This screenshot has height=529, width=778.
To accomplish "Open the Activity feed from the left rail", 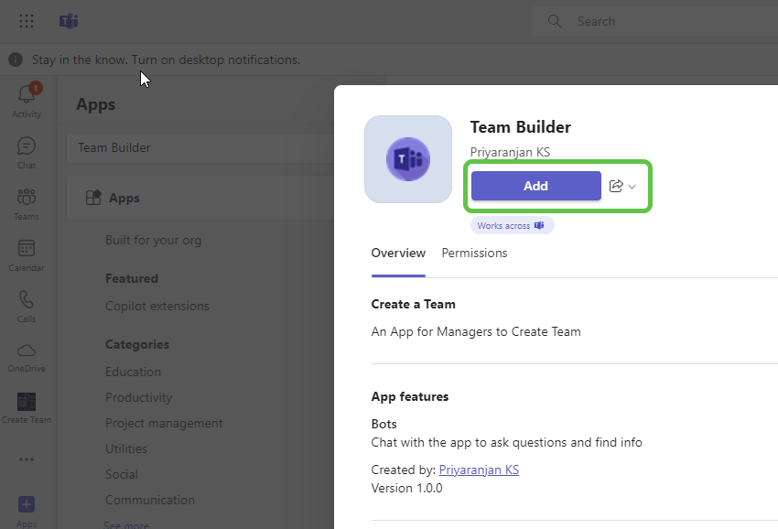I will coord(27,98).
